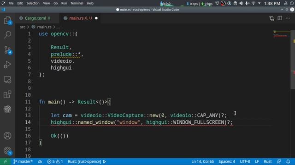Viewport: 295px width, 165px height.
Task: Click the master* git branch indicator
Action: (23, 161)
